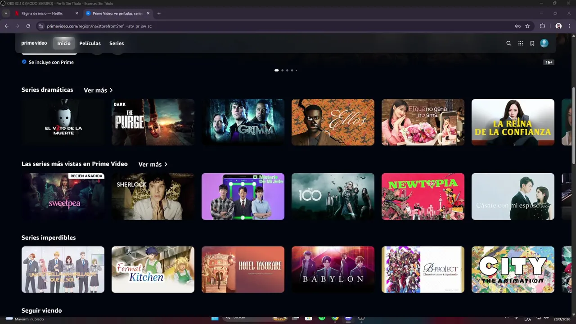The image size is (576, 324).
Task: Click the prime video logo
Action: click(34, 43)
